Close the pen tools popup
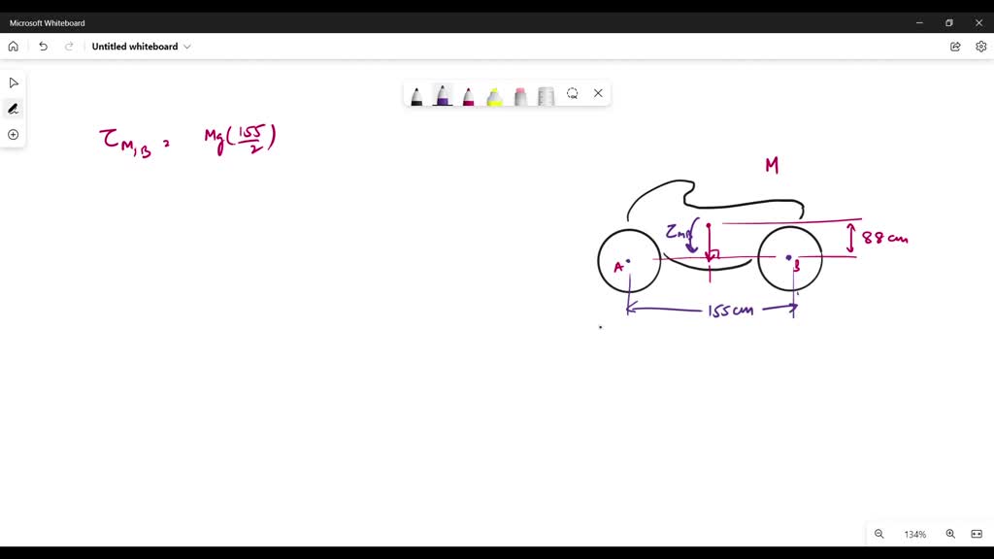The image size is (994, 559). click(x=598, y=93)
